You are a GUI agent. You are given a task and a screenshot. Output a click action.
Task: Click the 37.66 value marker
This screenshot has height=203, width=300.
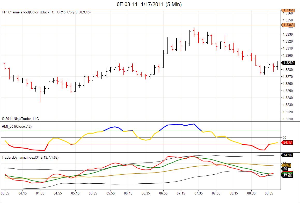pos(287,176)
